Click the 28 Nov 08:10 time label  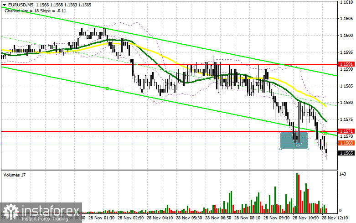tap(247, 218)
